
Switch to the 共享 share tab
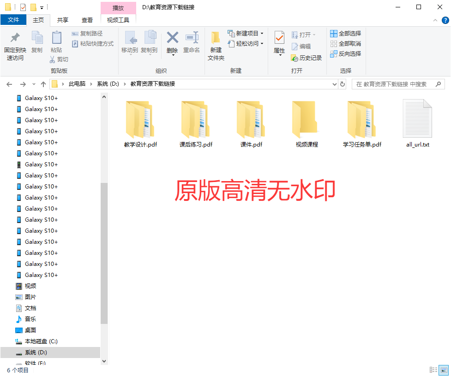tap(63, 20)
